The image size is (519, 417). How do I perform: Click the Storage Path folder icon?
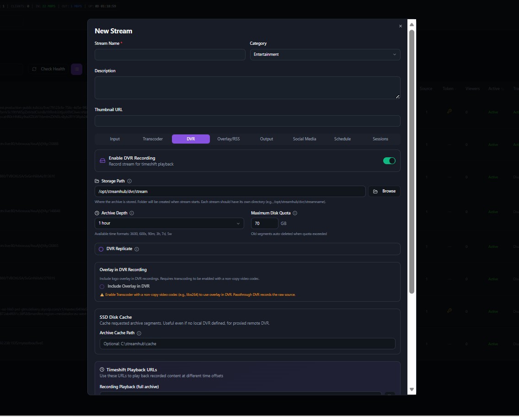[x=97, y=181]
